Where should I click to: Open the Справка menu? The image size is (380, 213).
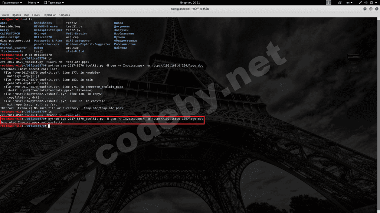(x=65, y=15)
